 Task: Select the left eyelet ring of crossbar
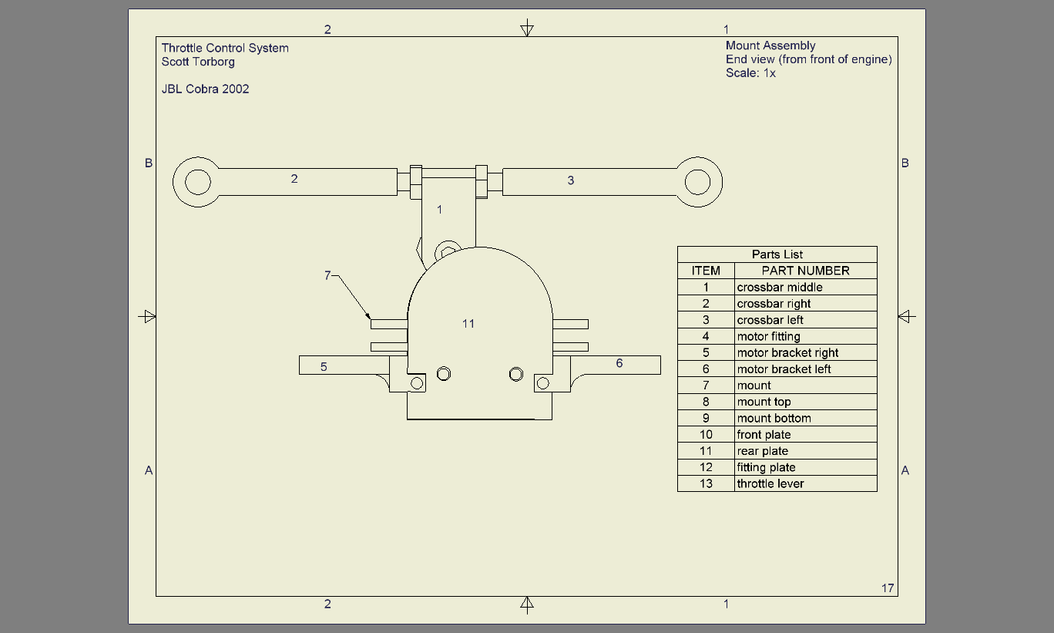coord(198,183)
